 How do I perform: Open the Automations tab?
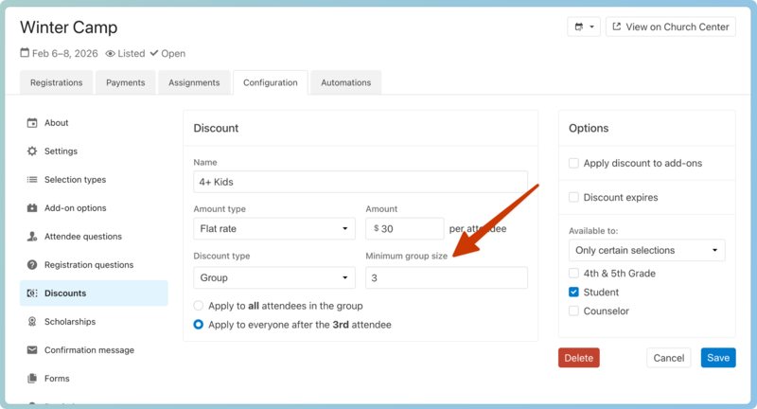pos(345,82)
